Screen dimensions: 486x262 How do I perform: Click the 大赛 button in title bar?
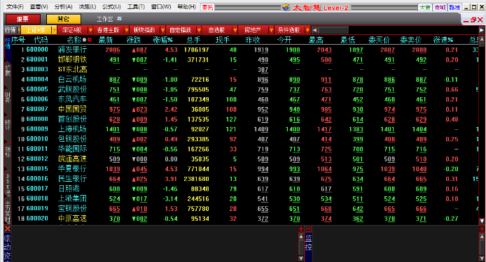coord(424,7)
